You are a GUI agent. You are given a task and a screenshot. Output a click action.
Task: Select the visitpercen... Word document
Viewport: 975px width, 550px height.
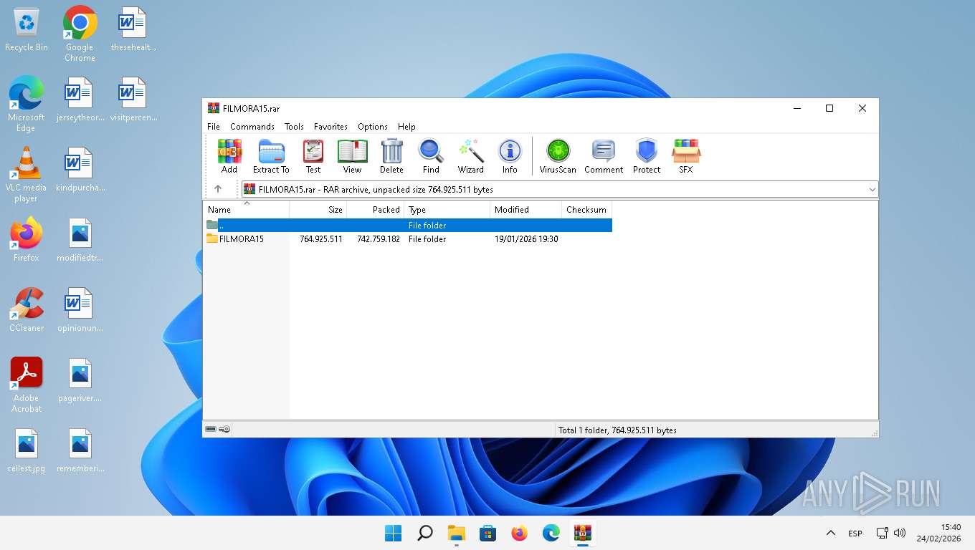(x=133, y=100)
